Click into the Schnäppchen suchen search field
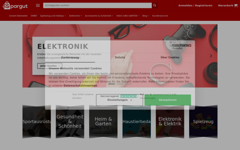The image size is (240, 150). pyautogui.click(x=97, y=5)
